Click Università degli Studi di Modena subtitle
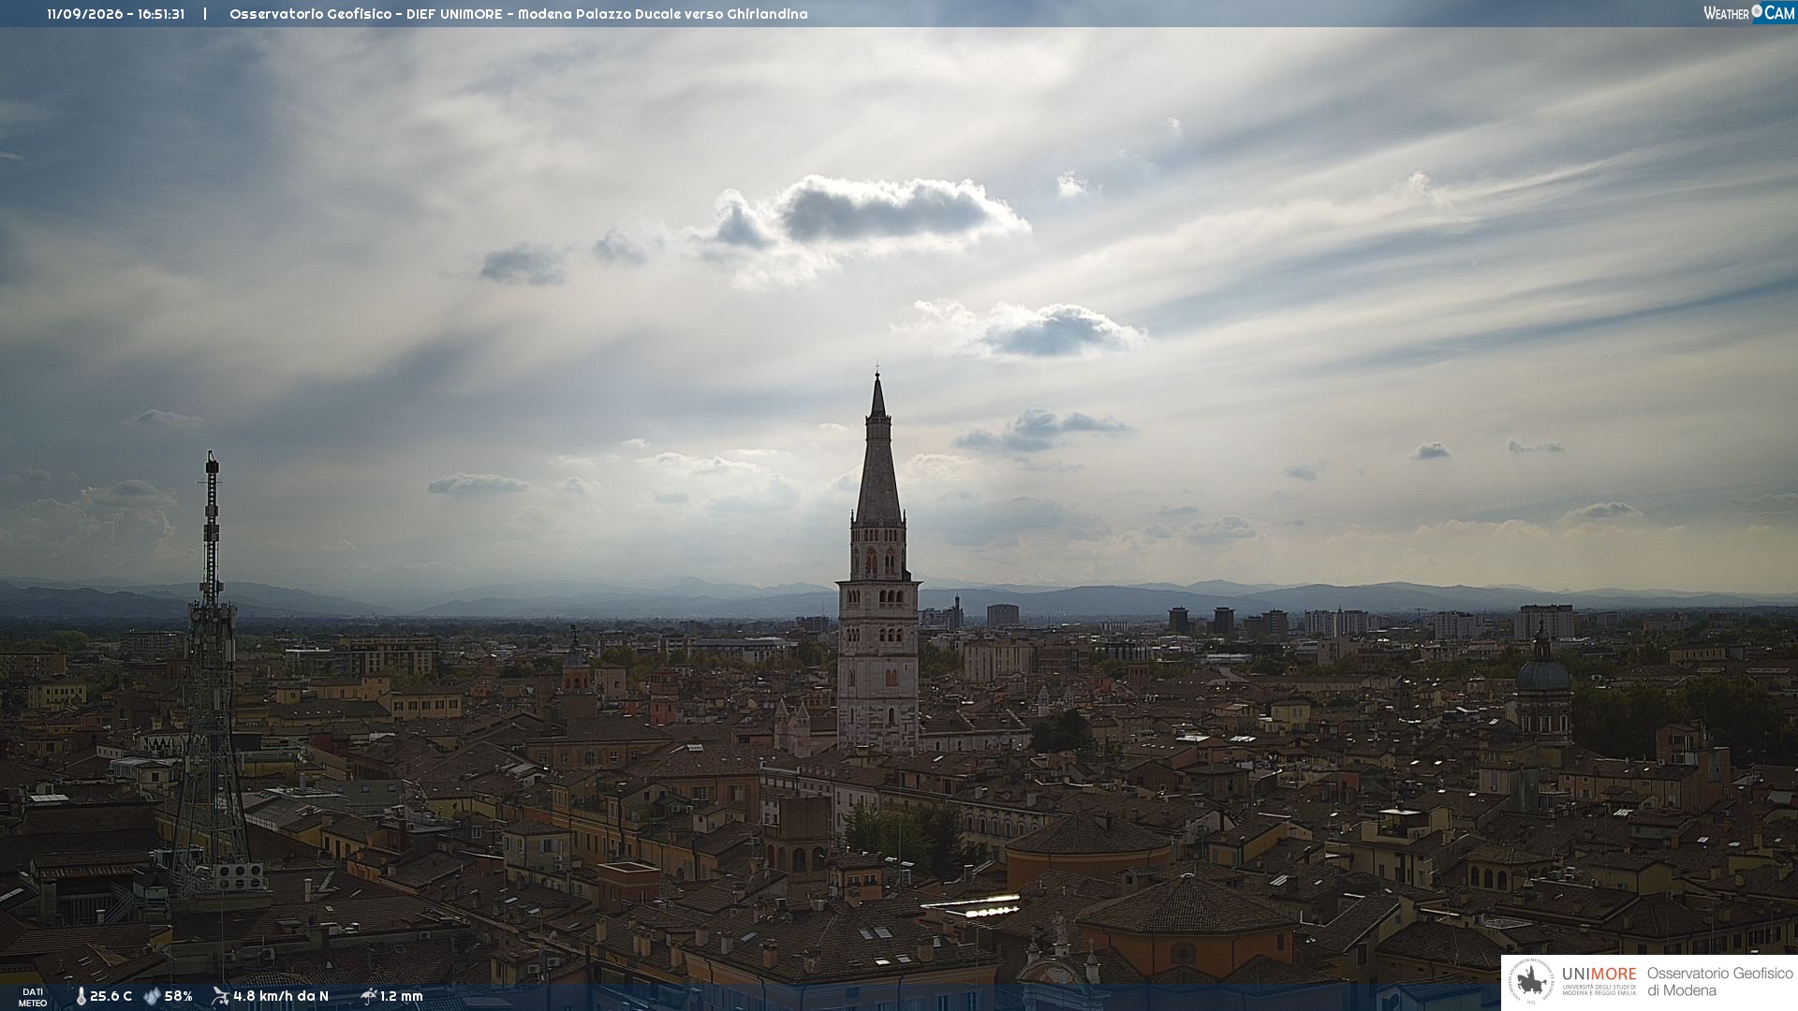This screenshot has height=1011, width=1798. click(1599, 989)
